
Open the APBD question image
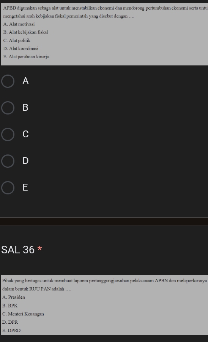pyautogui.click(x=104, y=34)
